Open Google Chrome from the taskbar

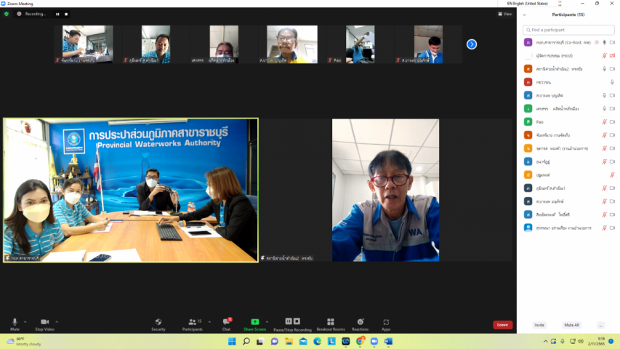pyautogui.click(x=360, y=341)
